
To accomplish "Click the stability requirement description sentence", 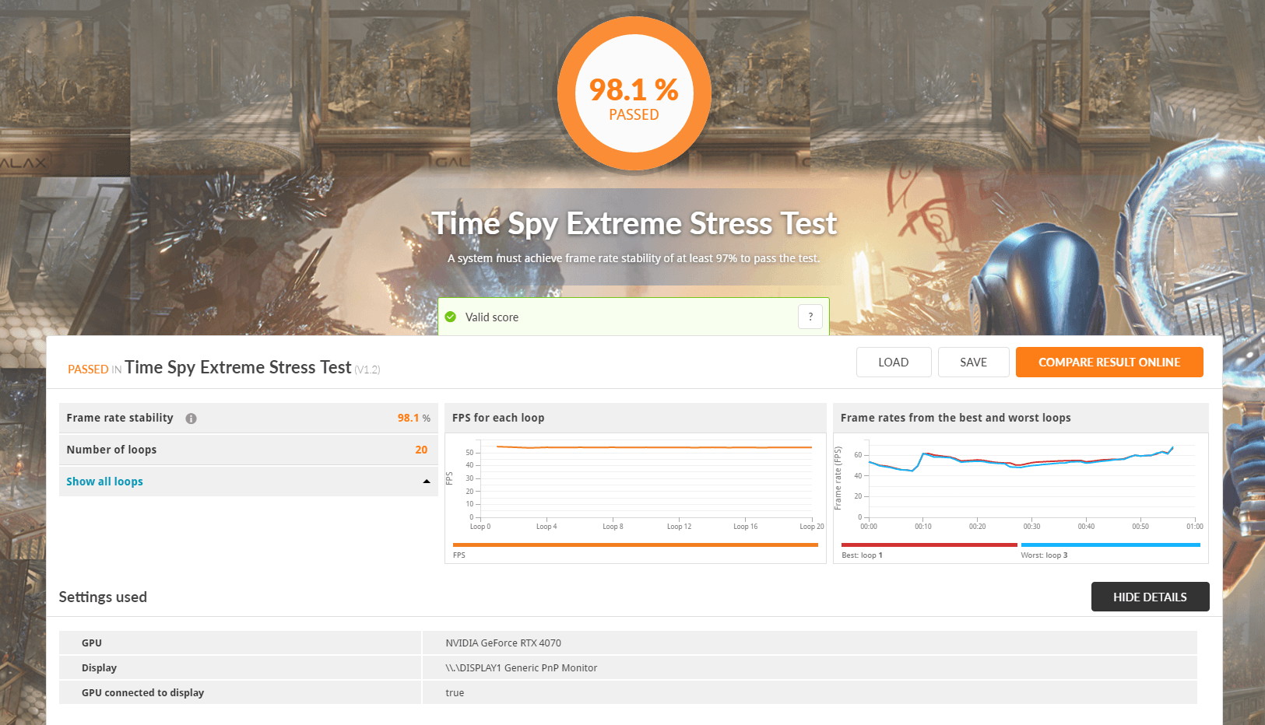I will tap(634, 258).
